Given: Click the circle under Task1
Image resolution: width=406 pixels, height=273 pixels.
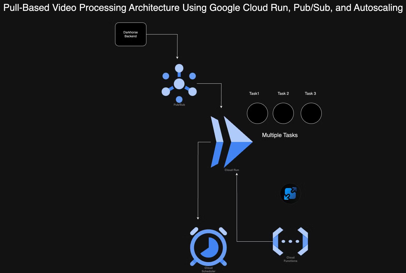Looking at the screenshot, I should pyautogui.click(x=257, y=113).
